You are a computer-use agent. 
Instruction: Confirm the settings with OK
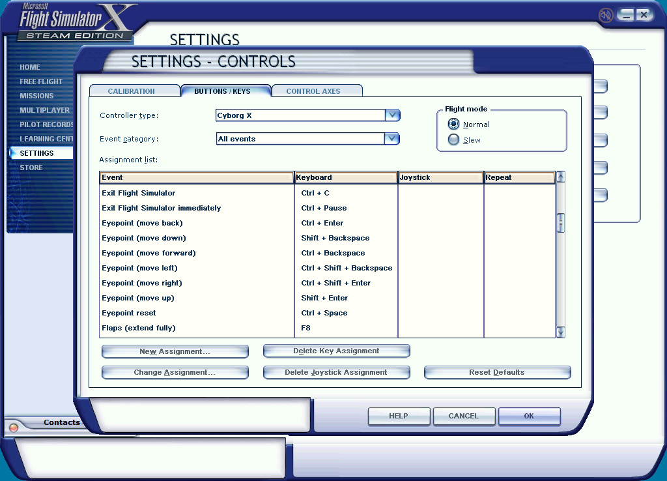(x=529, y=416)
